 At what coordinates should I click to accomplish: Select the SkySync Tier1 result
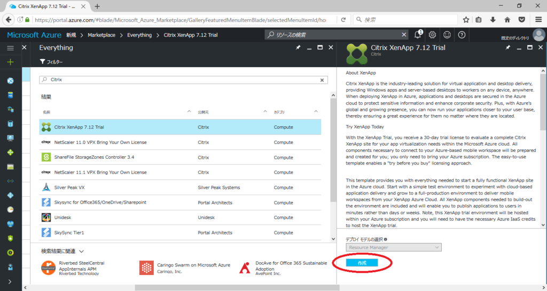180,232
